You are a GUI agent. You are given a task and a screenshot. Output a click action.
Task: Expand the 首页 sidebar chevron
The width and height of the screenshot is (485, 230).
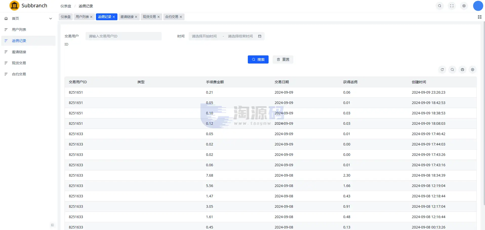tap(51, 18)
